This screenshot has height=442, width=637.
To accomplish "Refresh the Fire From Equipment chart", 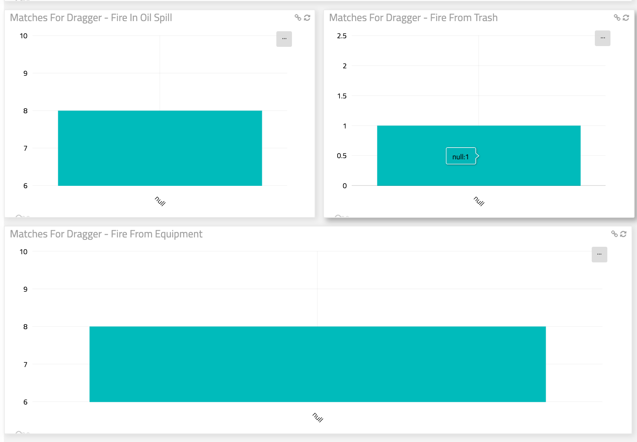I will tap(623, 234).
